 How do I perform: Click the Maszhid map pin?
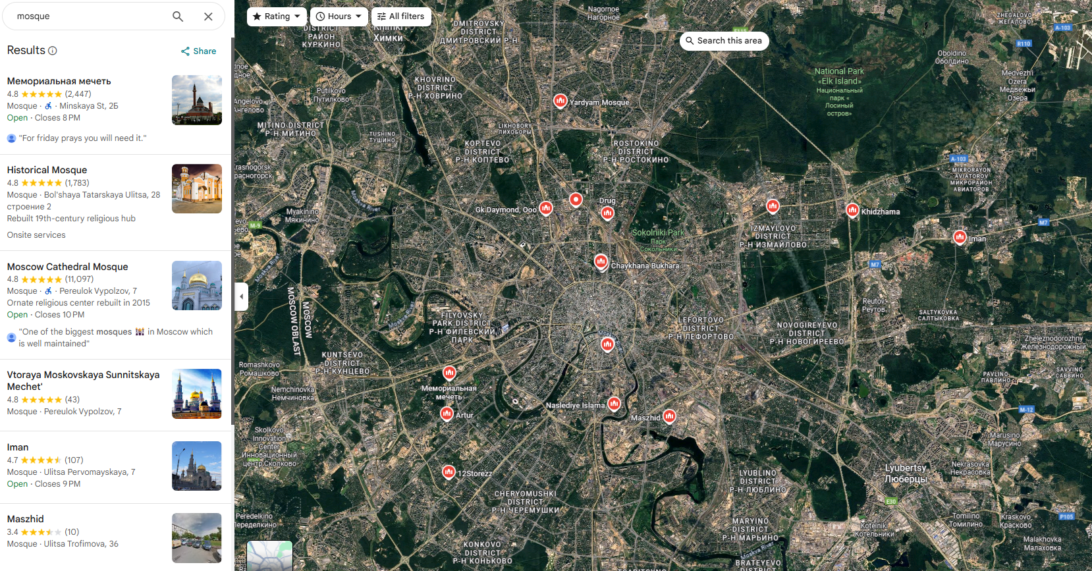pyautogui.click(x=669, y=416)
